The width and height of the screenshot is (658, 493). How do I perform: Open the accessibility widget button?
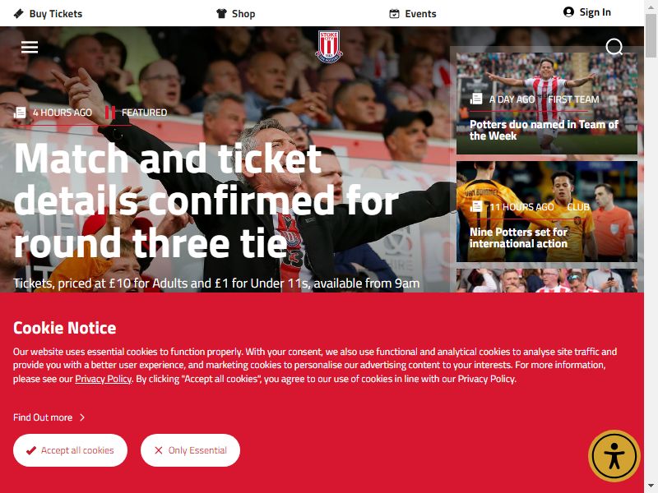[x=614, y=456]
